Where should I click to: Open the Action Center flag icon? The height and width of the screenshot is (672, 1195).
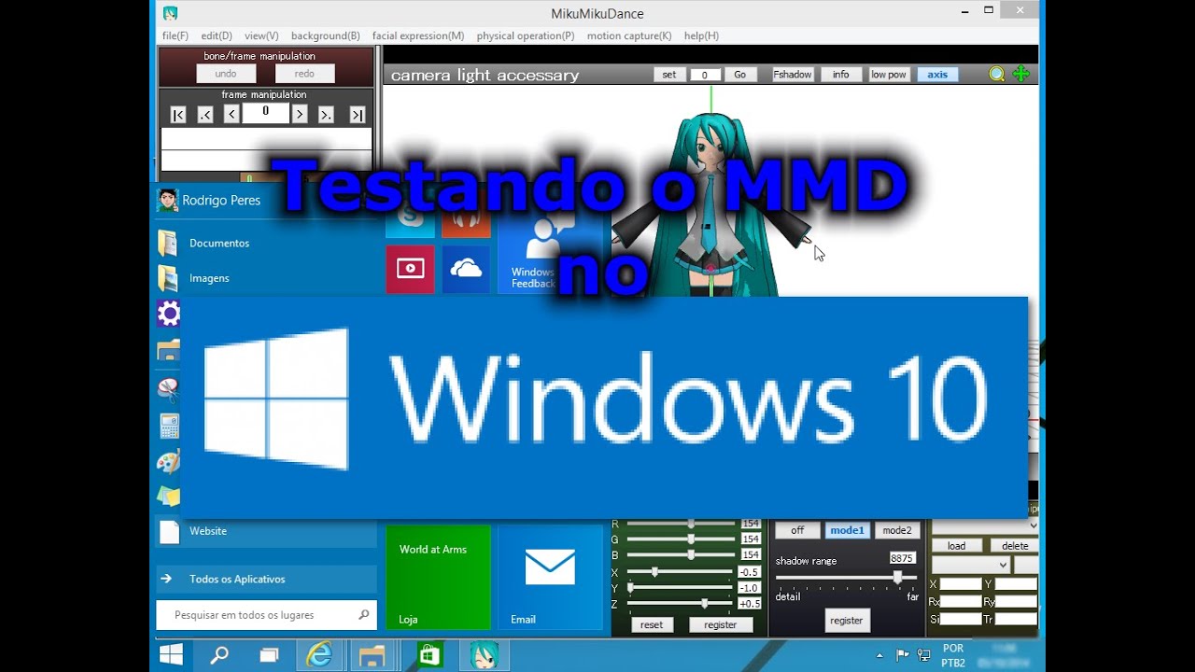tap(903, 655)
